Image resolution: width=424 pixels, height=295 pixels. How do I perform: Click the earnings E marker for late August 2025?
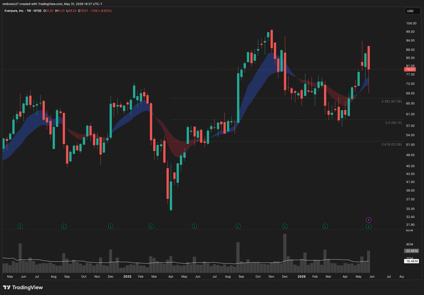coord(238,226)
